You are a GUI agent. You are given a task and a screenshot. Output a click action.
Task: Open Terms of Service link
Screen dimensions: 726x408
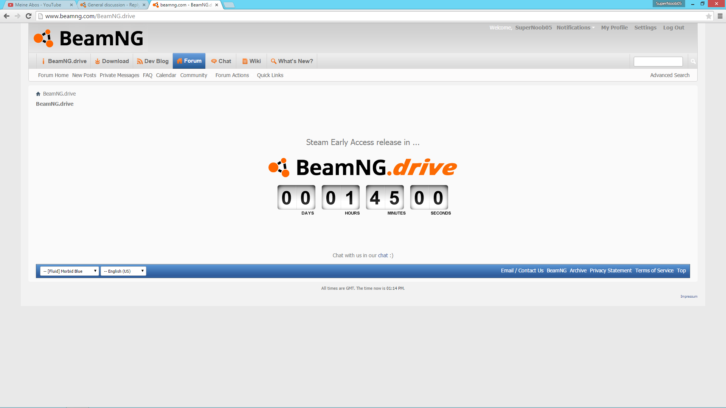654,270
